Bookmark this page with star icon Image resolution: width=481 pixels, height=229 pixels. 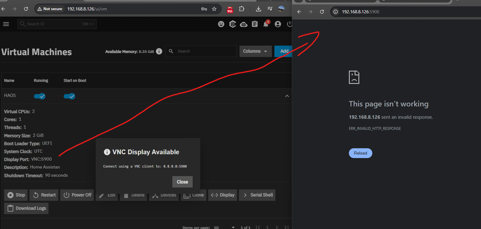(x=214, y=9)
